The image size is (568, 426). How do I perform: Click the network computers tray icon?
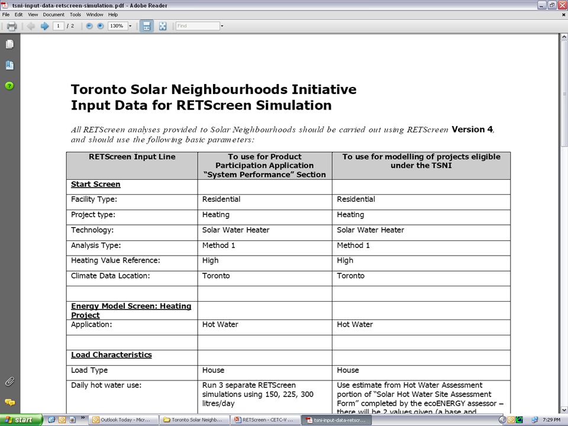[534, 420]
